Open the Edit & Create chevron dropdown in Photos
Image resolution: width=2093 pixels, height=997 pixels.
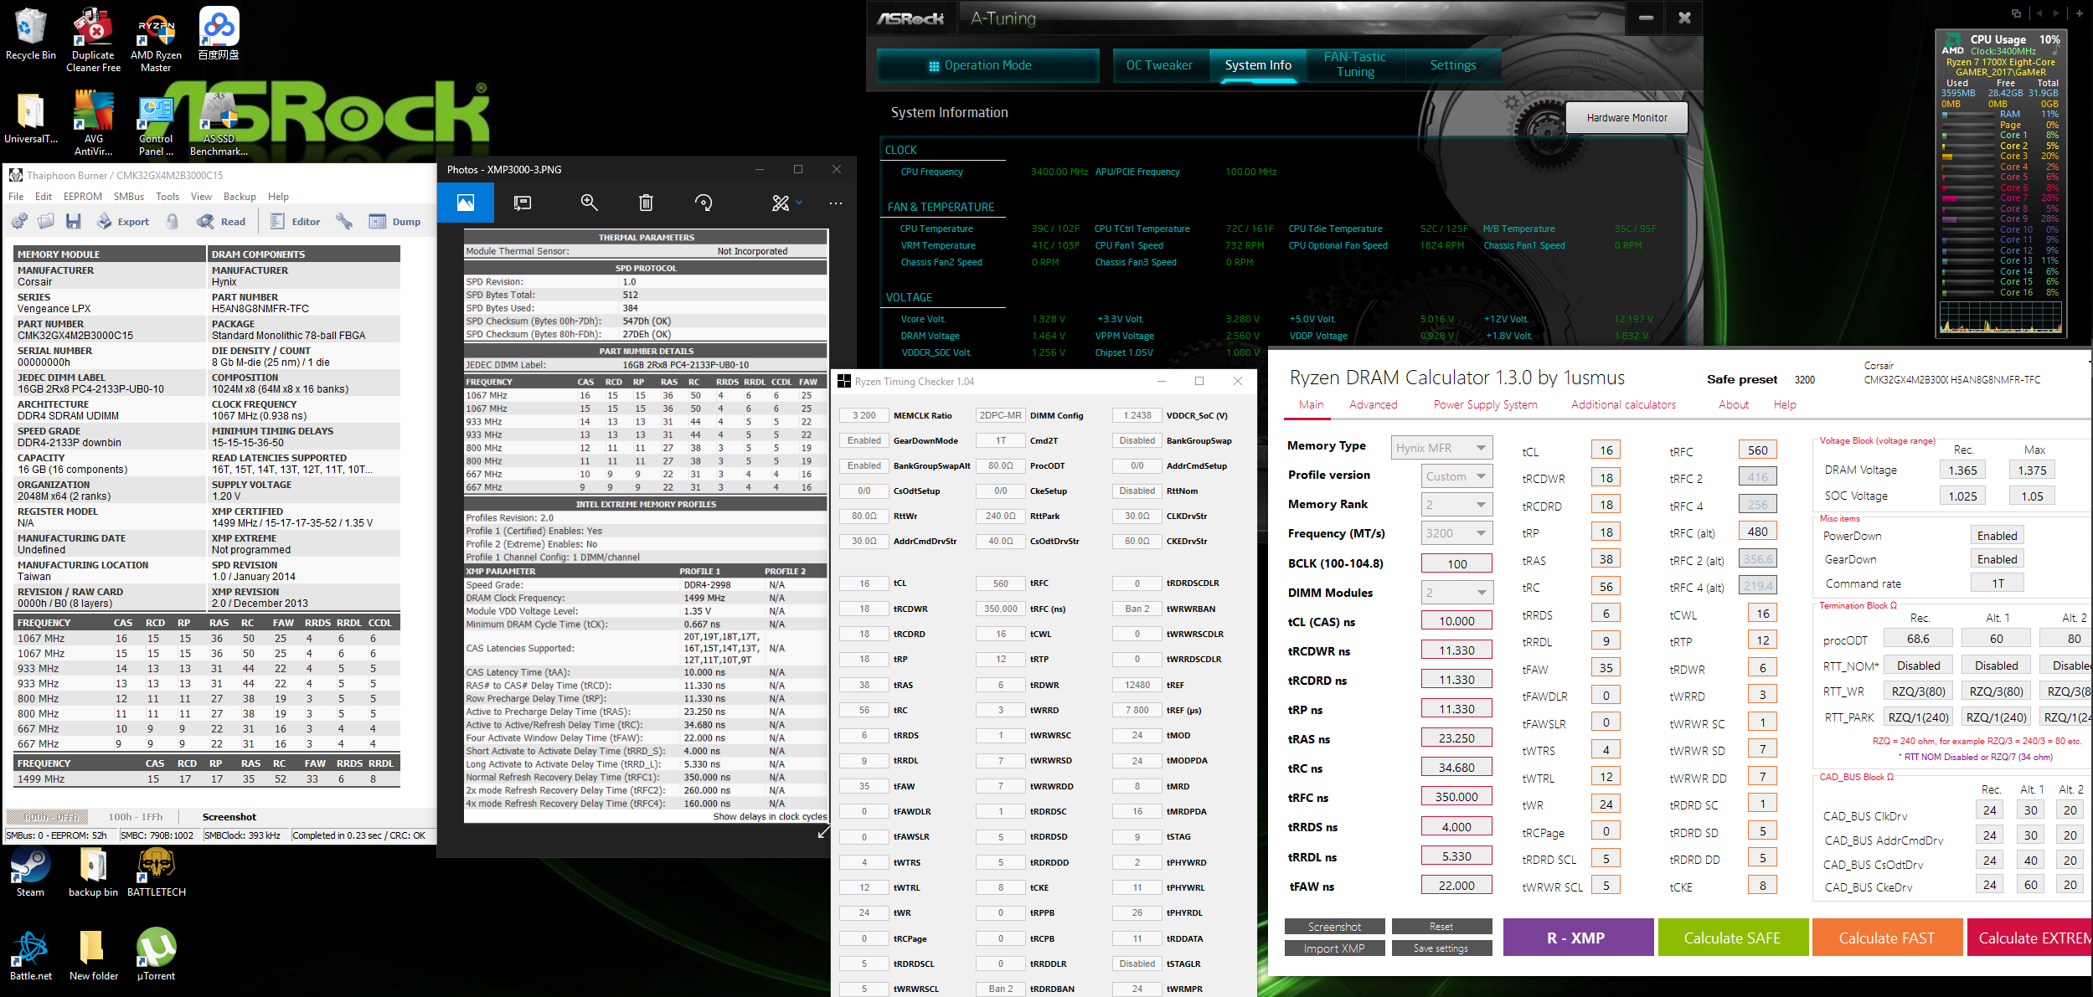click(x=799, y=203)
